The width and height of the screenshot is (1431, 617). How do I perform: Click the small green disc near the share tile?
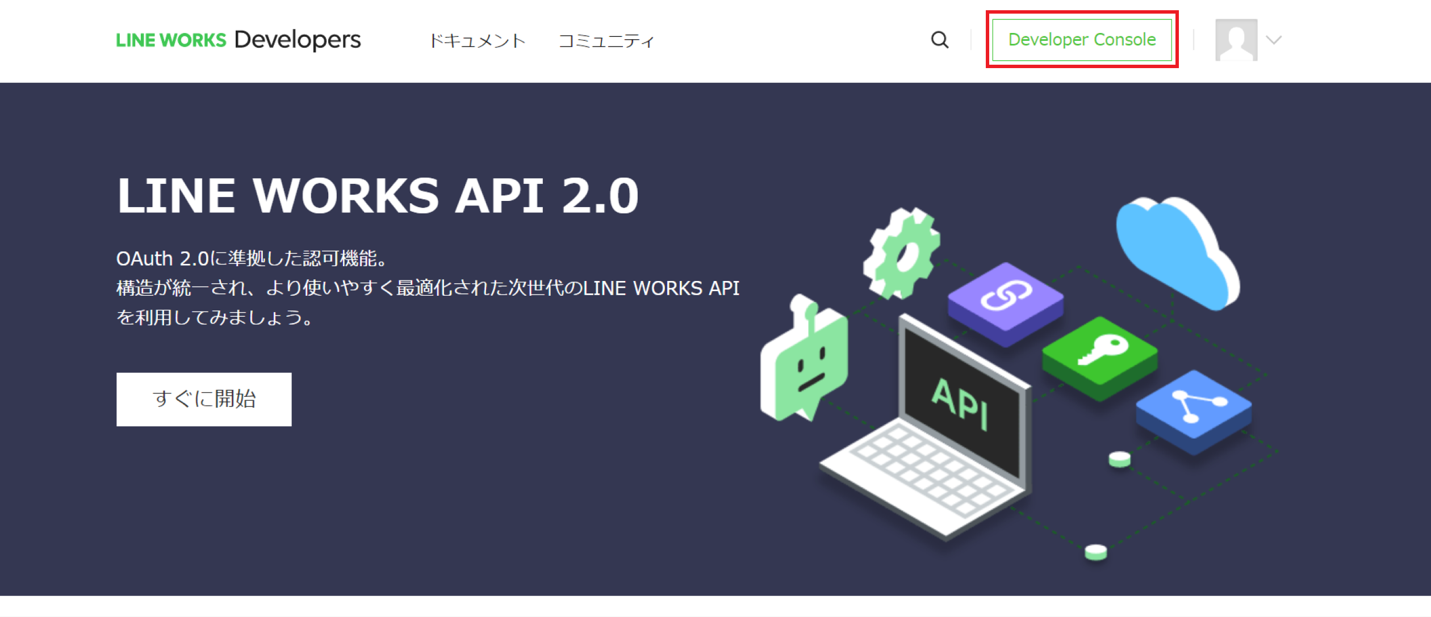coord(1119,459)
